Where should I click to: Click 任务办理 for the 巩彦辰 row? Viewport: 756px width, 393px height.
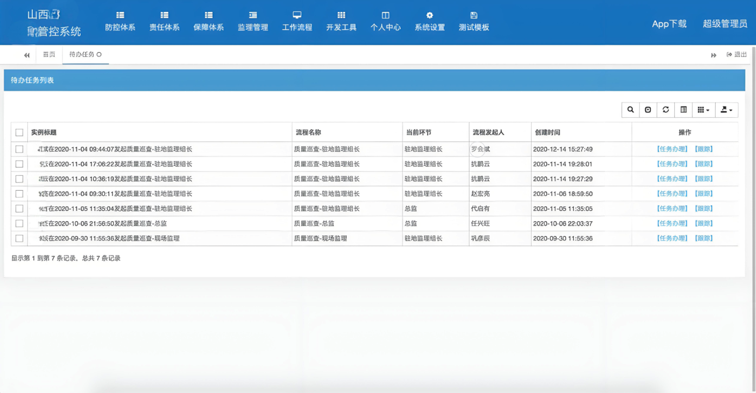point(672,238)
